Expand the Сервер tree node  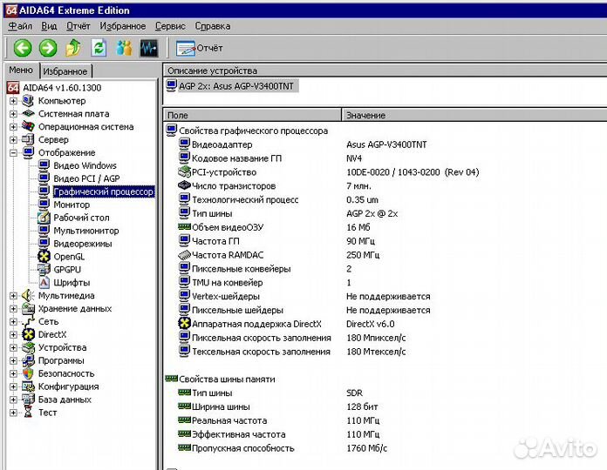click(13, 140)
